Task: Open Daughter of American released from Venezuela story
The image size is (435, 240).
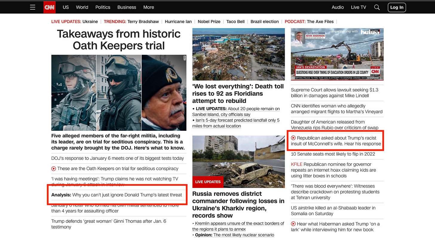Action: point(335,125)
